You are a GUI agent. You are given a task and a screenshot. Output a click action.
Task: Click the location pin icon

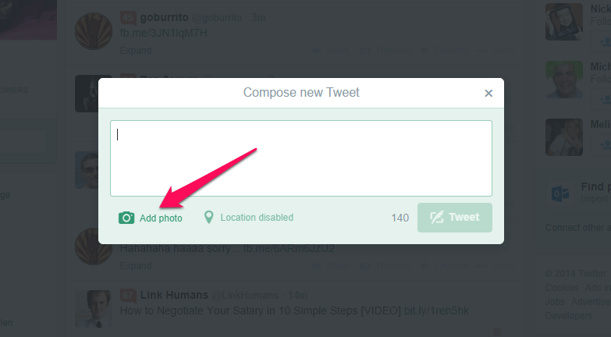point(209,218)
